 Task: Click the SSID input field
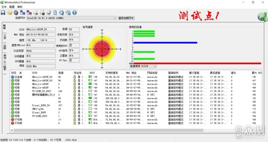pos(41,29)
